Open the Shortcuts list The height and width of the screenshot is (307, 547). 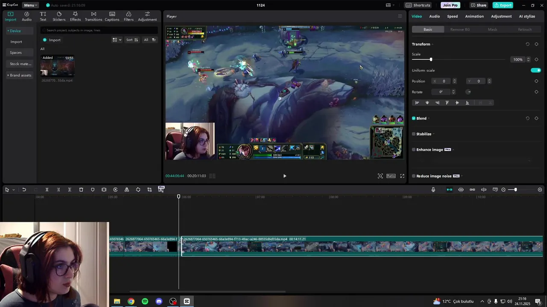point(418,5)
